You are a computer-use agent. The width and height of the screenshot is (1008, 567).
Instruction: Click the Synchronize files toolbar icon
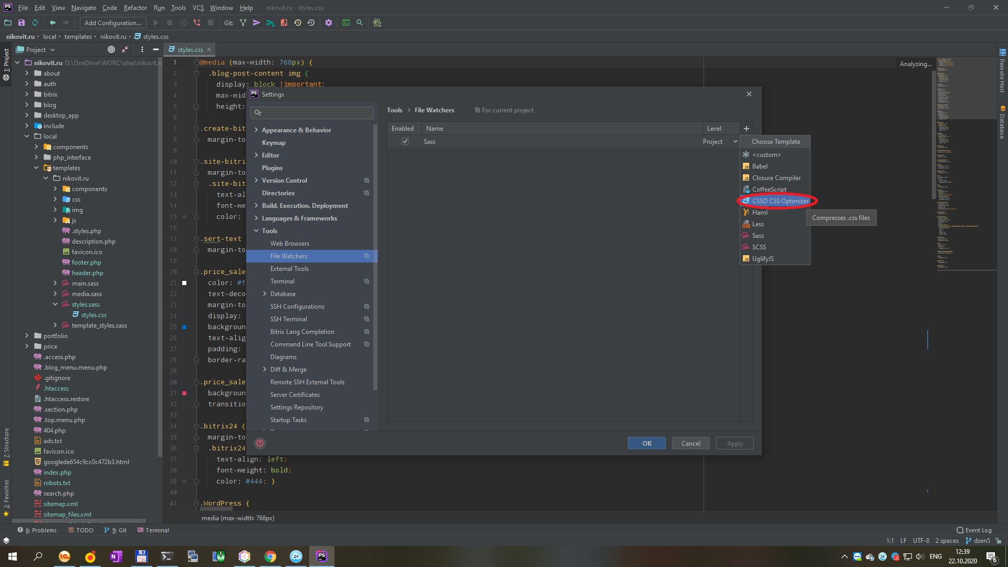(x=35, y=23)
